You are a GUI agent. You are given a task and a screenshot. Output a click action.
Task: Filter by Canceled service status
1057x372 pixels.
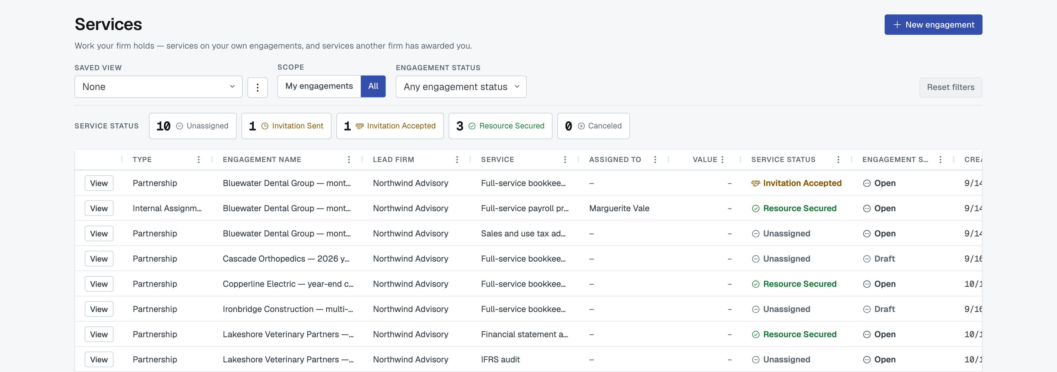(x=593, y=126)
